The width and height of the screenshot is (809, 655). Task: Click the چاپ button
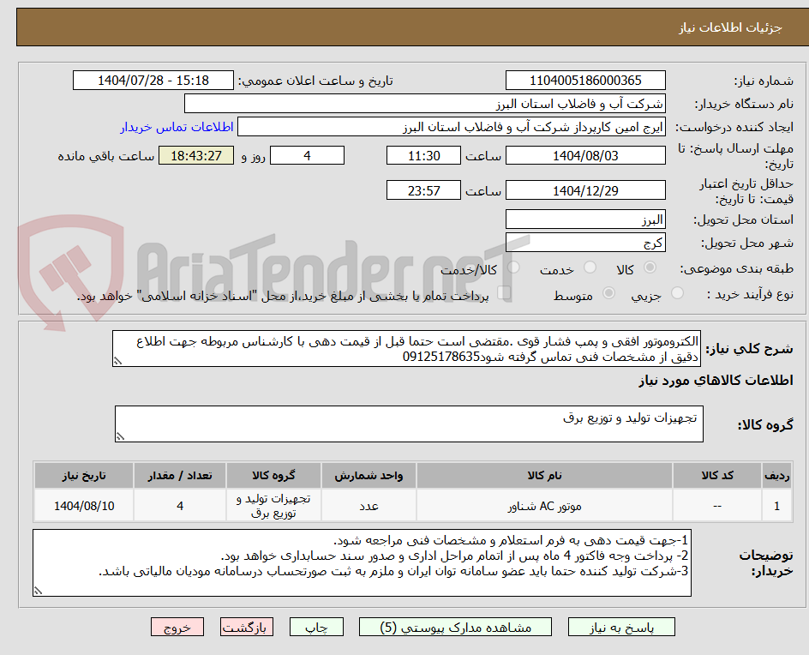[x=316, y=627]
